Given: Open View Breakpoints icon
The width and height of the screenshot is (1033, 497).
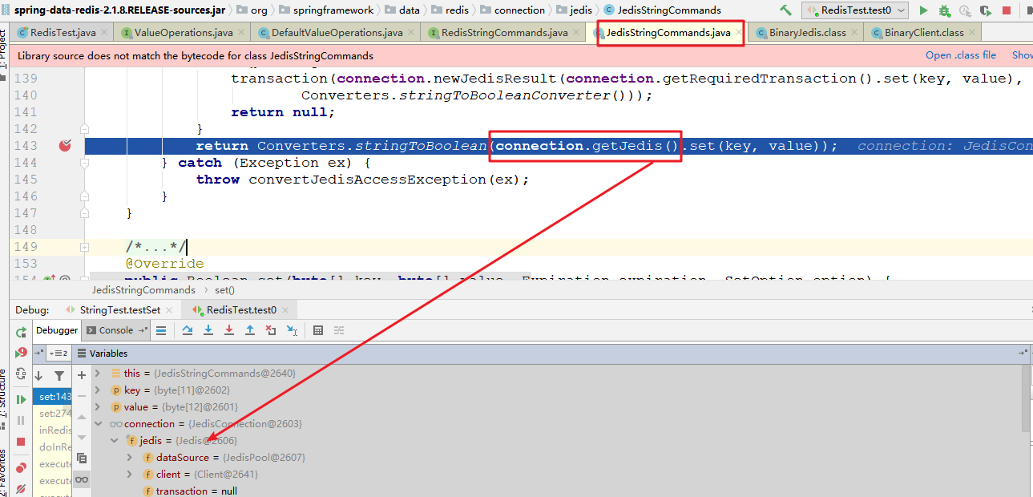Looking at the screenshot, I should (21, 467).
